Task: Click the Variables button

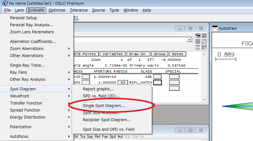Action: point(112,54)
